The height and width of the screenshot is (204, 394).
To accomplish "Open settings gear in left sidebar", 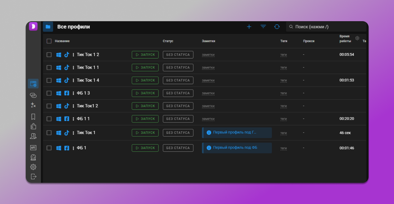I will click(33, 167).
